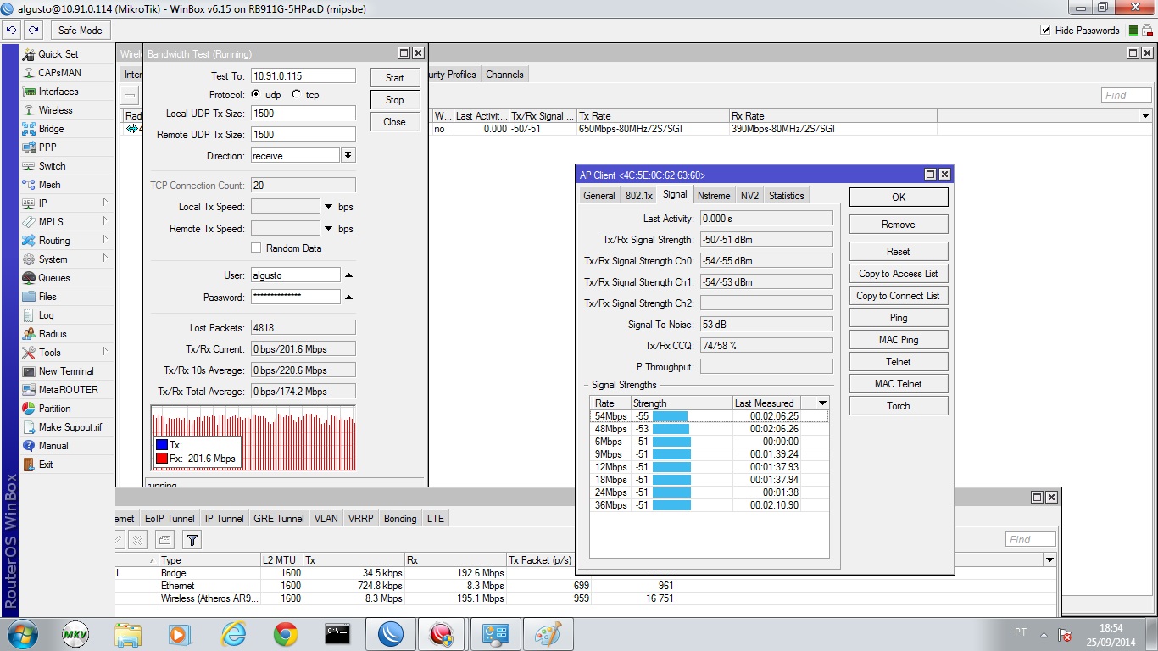Expand the Local Tx Speed dropdown arrow

coord(328,207)
